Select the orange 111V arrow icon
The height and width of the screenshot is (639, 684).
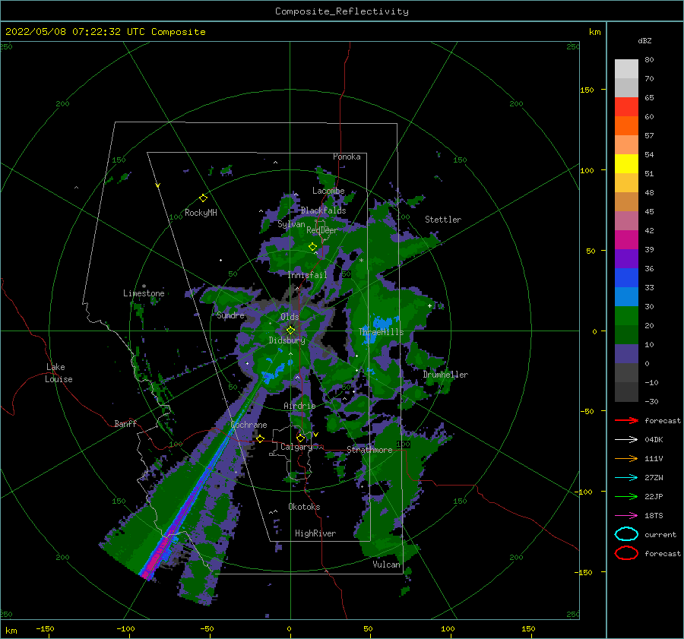click(626, 458)
